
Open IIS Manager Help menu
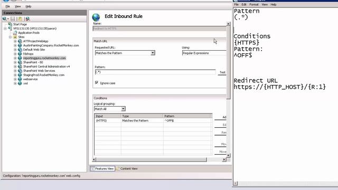(x=28, y=6)
